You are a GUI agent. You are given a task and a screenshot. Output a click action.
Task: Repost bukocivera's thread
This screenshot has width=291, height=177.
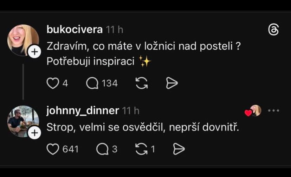point(141,83)
